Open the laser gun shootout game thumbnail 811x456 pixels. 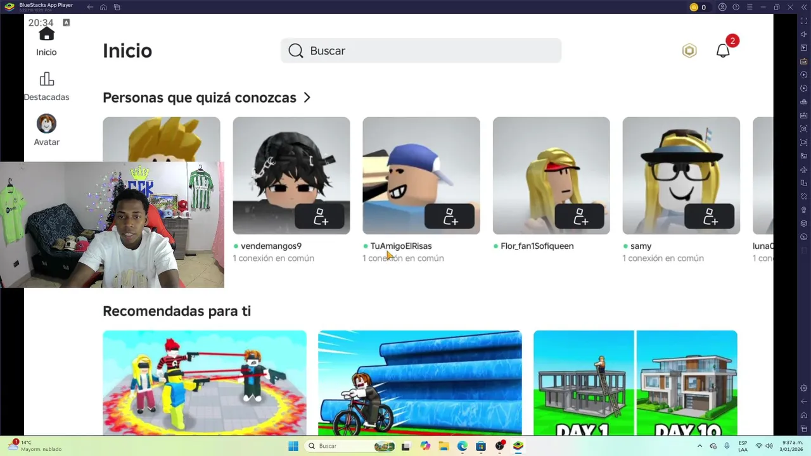pyautogui.click(x=205, y=383)
